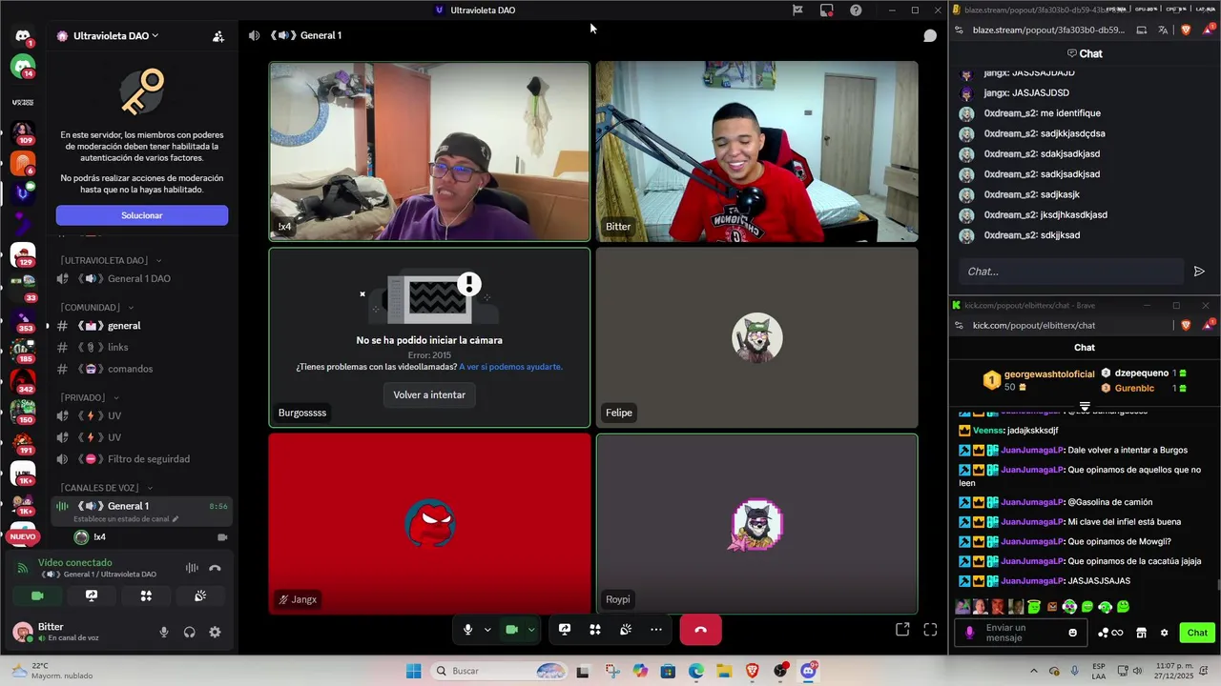Open the emoji picker in Kick chat input
The image size is (1221, 686).
1073,633
